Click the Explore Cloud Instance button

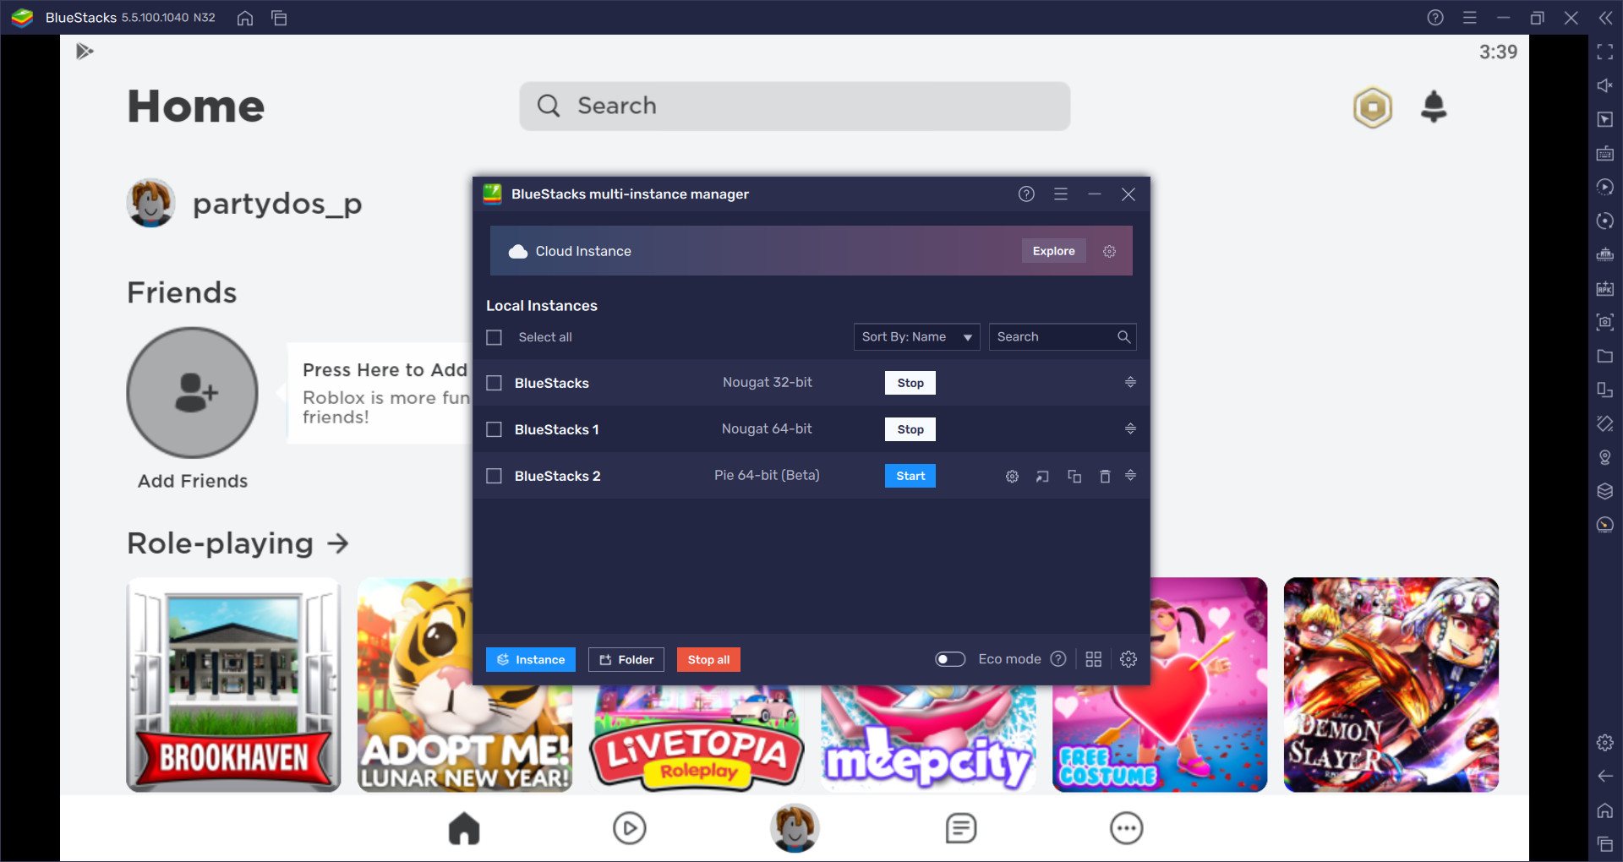(1053, 251)
